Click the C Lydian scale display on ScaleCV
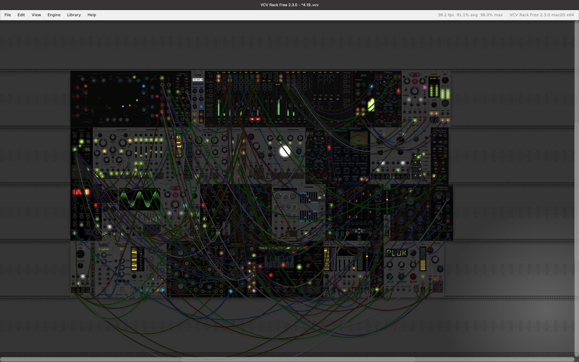579x362 pixels. (x=104, y=249)
